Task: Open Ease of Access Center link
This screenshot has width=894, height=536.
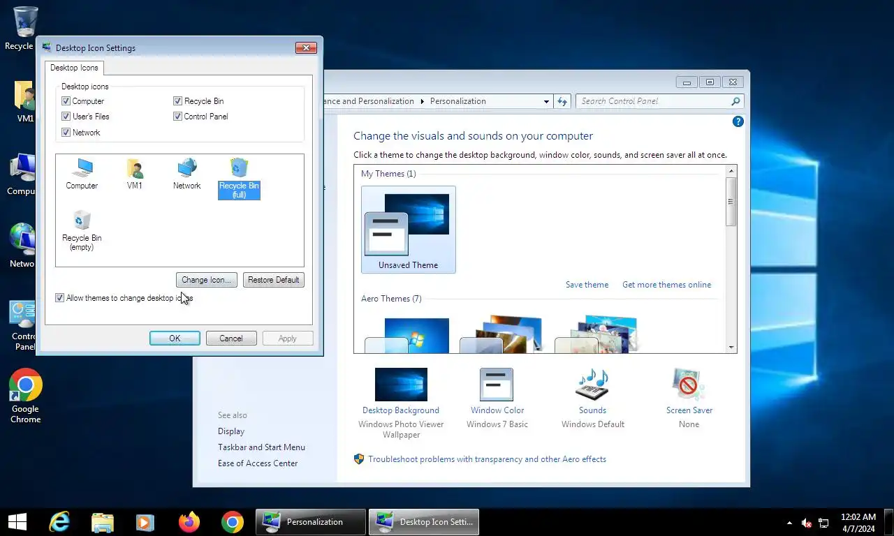Action: click(258, 463)
